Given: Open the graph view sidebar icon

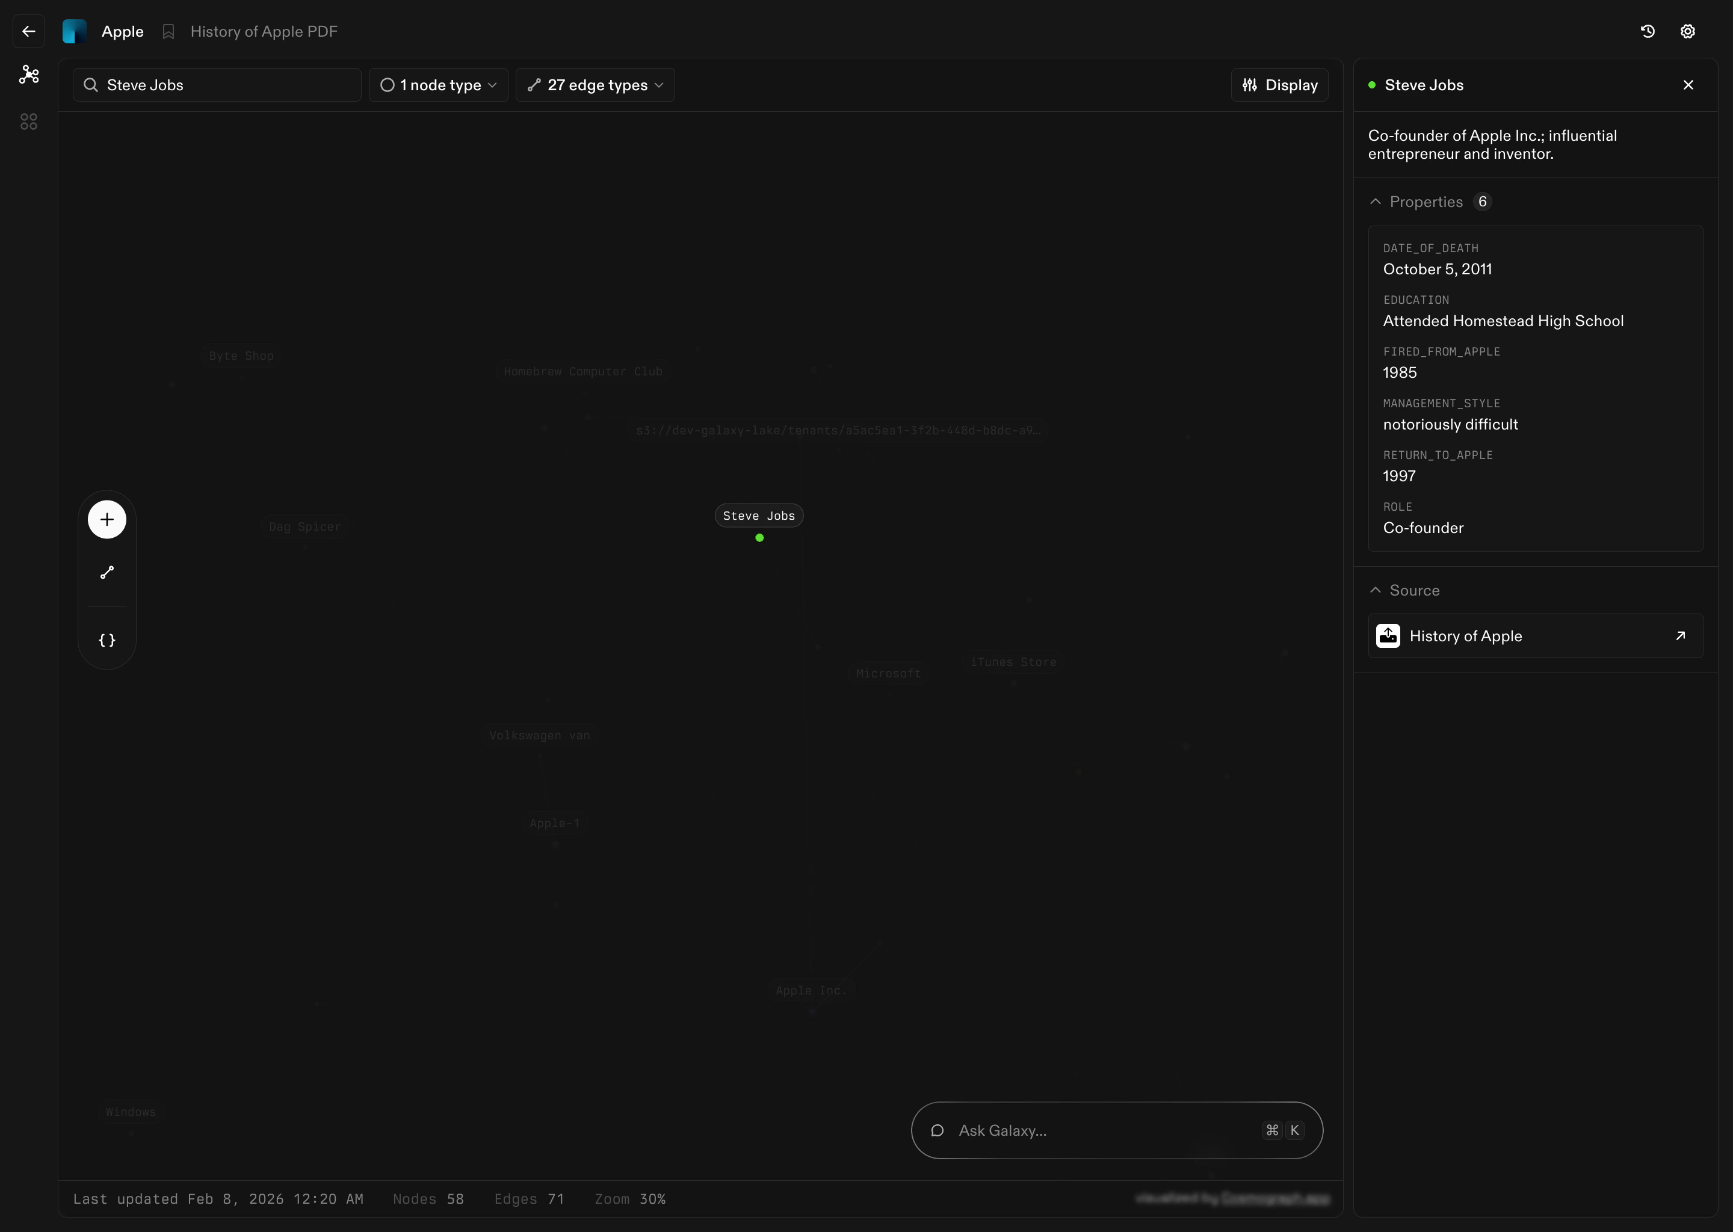Looking at the screenshot, I should coord(29,75).
